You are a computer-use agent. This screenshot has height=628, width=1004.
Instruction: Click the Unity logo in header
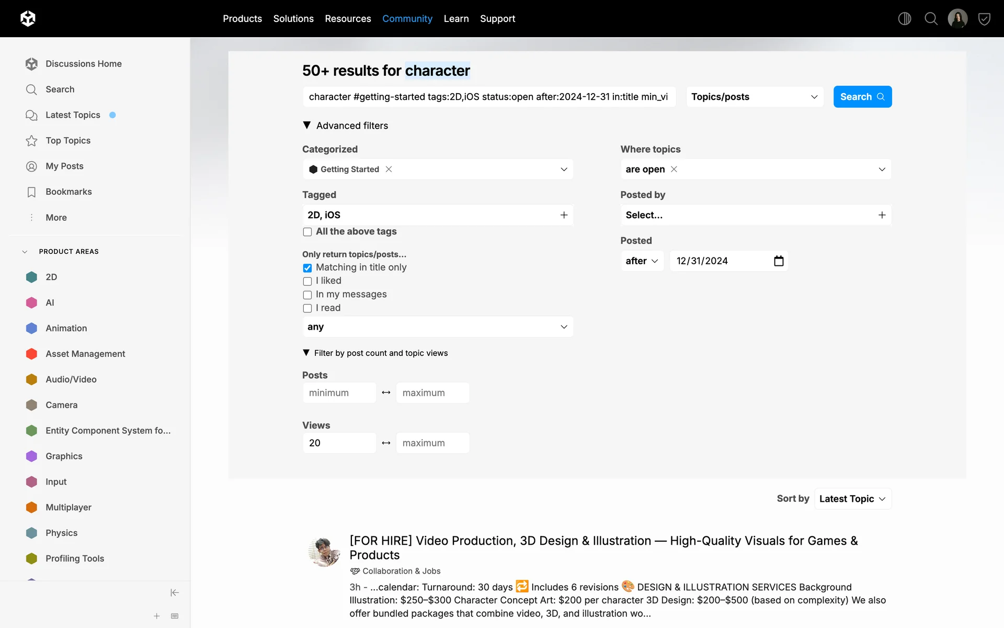28,18
